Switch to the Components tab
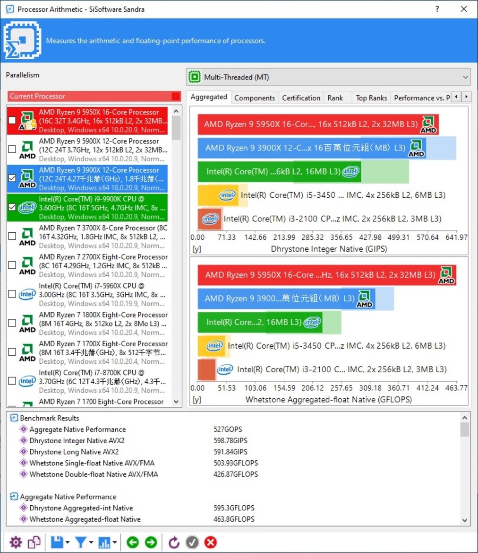This screenshot has width=478, height=553. coord(255,98)
